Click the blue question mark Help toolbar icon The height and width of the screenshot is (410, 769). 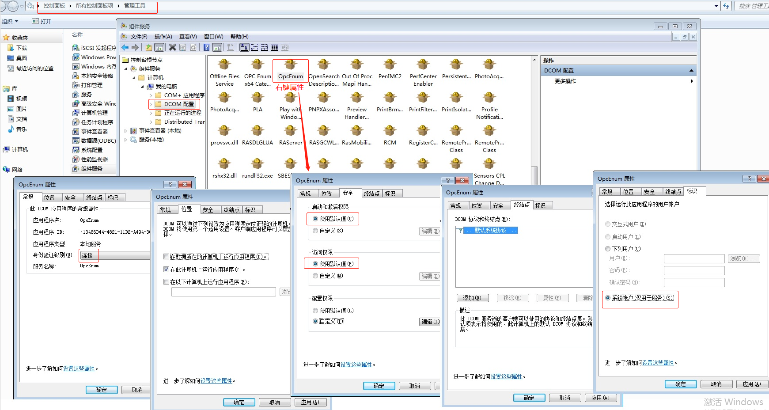[207, 47]
